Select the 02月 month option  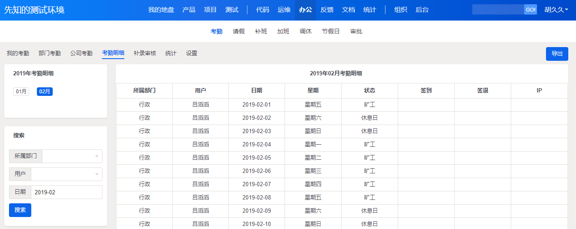click(x=45, y=92)
